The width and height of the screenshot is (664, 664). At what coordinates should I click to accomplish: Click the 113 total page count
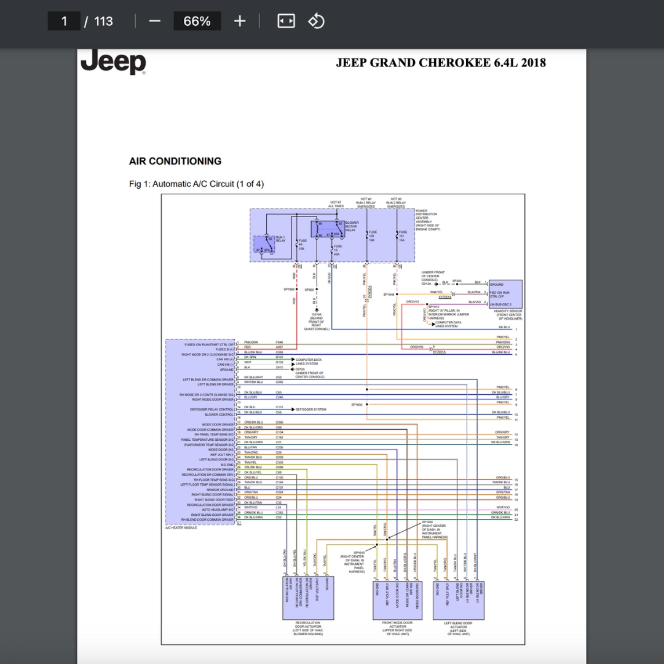(103, 22)
